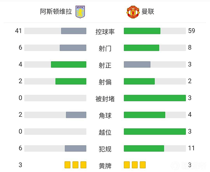
Task: Click Aston Villa's first yellow card icon
Action: (x=68, y=164)
